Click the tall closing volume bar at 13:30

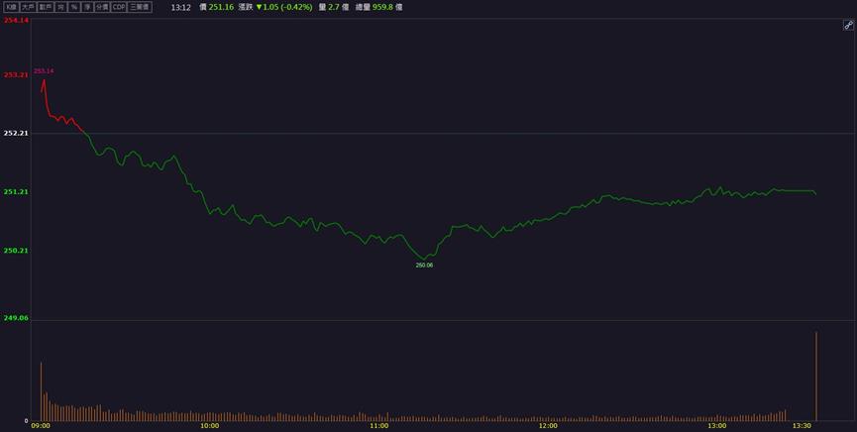coord(816,377)
